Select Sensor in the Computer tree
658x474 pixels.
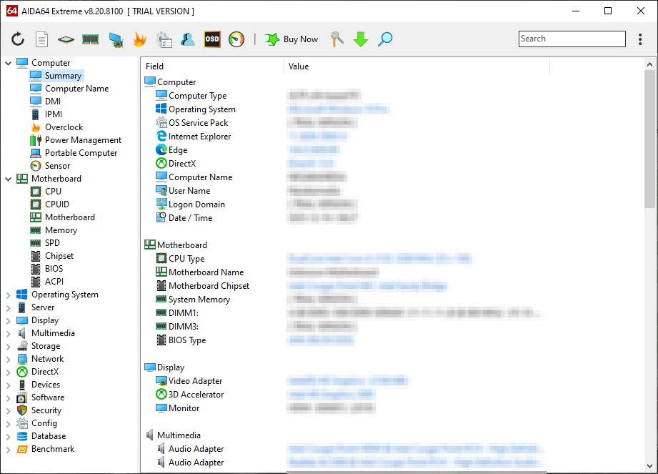pyautogui.click(x=57, y=166)
